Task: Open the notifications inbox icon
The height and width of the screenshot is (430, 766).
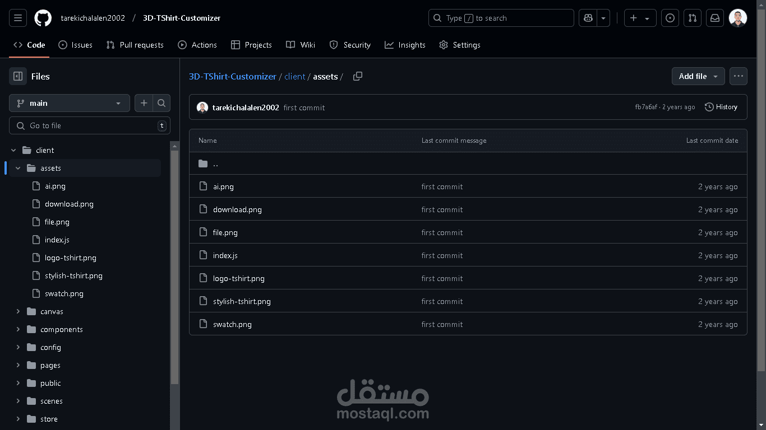Action: 715,18
